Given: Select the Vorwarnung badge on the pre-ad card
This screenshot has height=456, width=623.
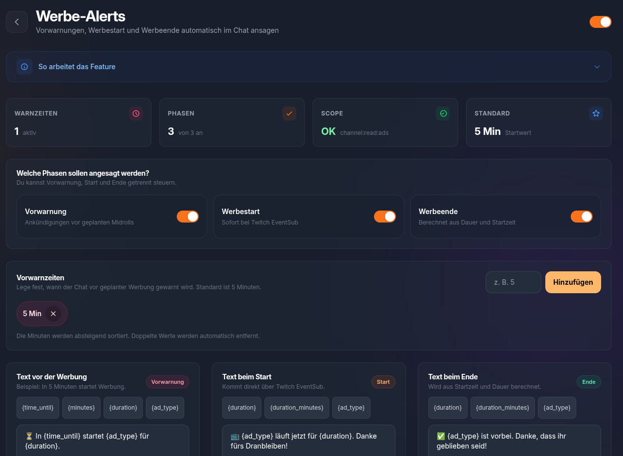Looking at the screenshot, I should [167, 381].
